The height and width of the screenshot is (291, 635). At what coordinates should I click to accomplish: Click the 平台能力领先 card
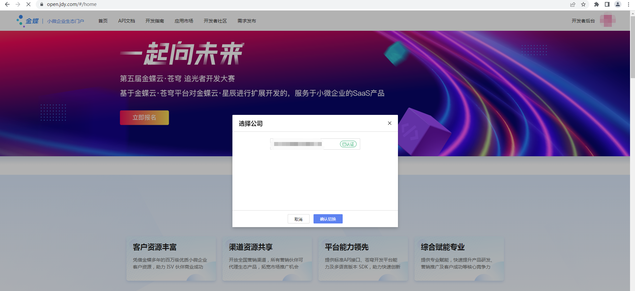coord(363,259)
